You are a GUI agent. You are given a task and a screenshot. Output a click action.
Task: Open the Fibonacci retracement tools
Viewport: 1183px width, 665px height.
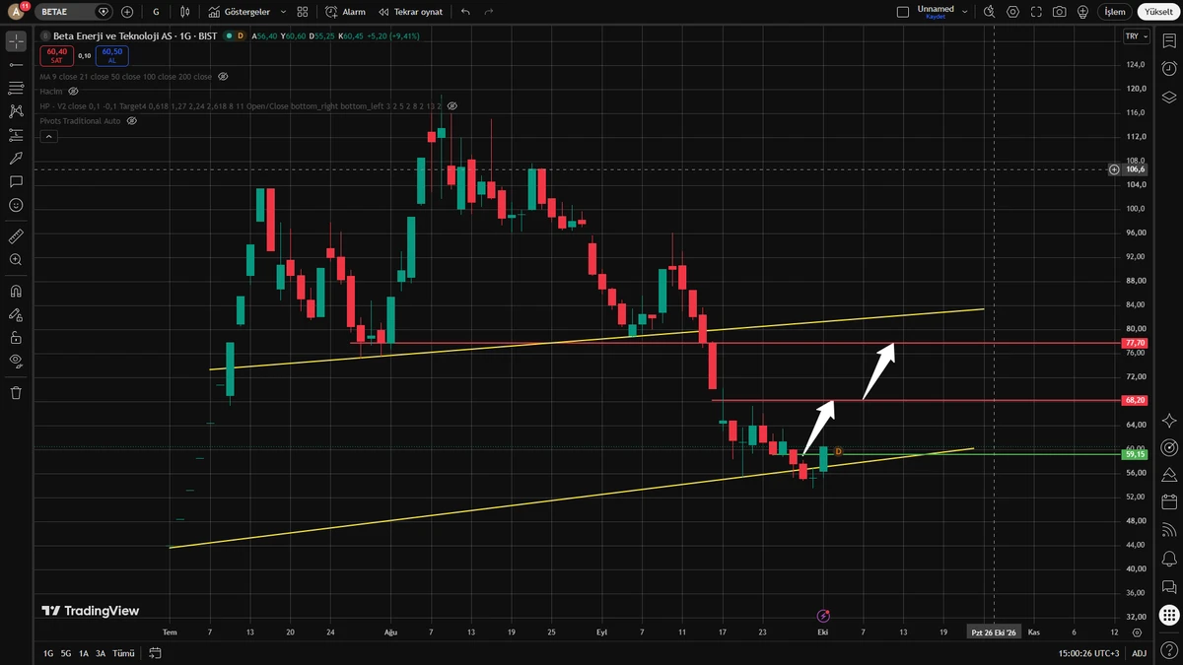pos(16,88)
